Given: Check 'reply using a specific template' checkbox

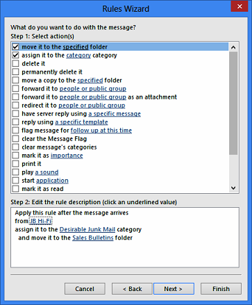Looking at the screenshot, I should click(x=15, y=122).
